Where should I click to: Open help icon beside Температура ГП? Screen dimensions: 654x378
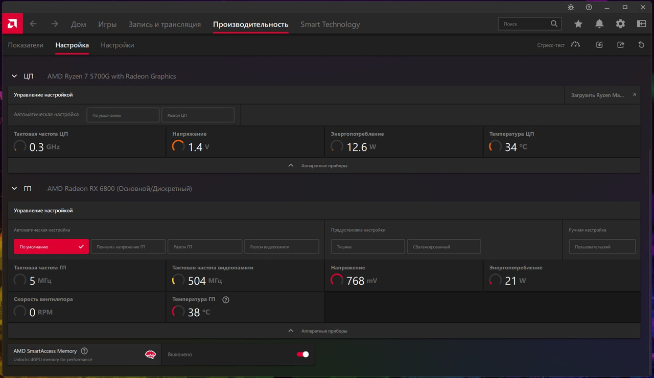pyautogui.click(x=226, y=299)
